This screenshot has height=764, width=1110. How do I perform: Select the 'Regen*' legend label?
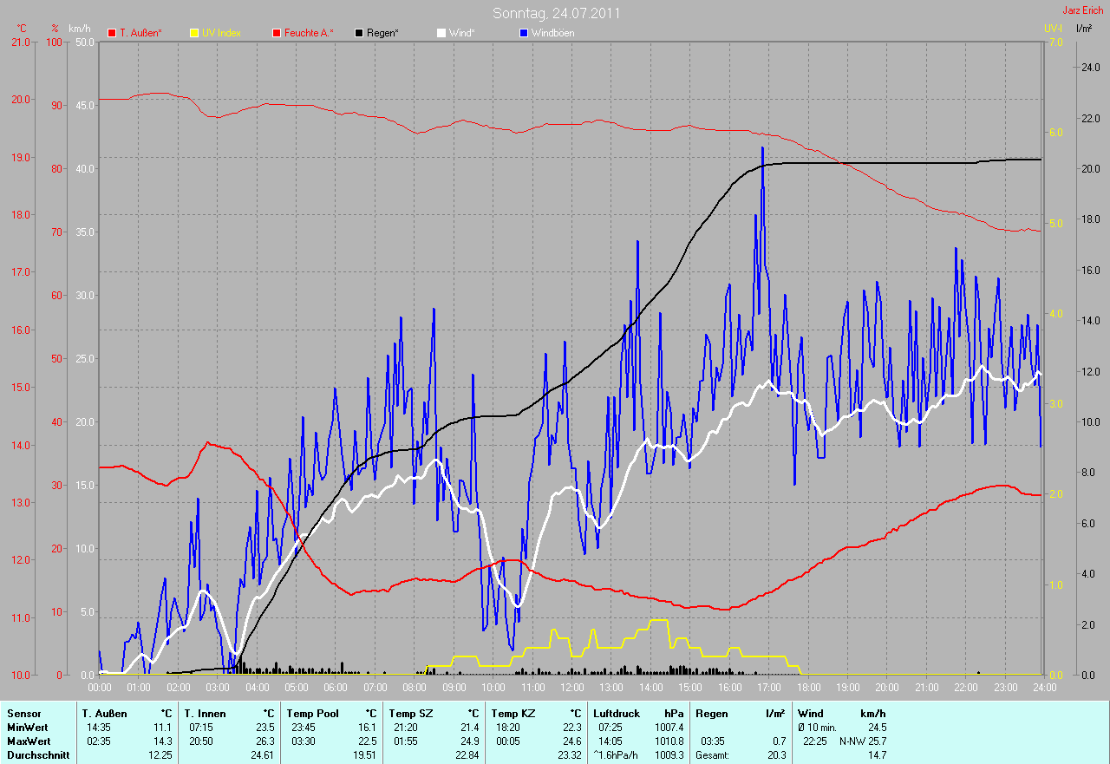point(383,33)
